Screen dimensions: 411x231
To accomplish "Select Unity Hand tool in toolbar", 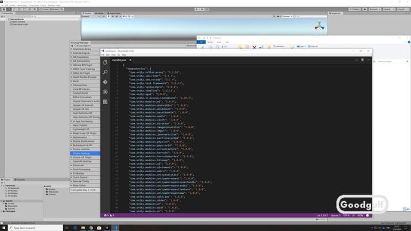I will pos(4,9).
